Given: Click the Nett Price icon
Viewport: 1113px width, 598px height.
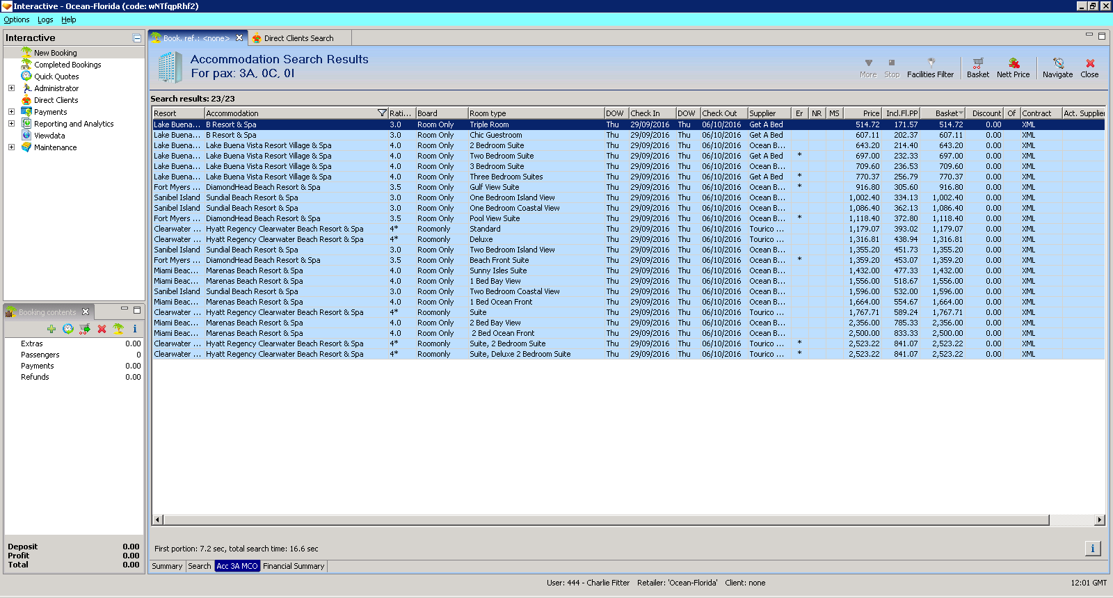Looking at the screenshot, I should click(x=1013, y=67).
